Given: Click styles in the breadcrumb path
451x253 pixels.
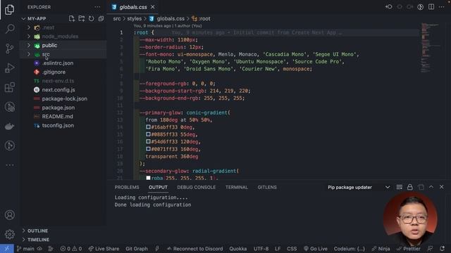Looking at the screenshot, I should (x=135, y=19).
